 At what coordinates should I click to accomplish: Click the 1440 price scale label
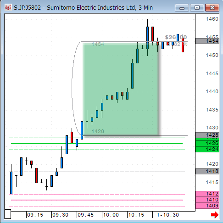[x=212, y=91]
